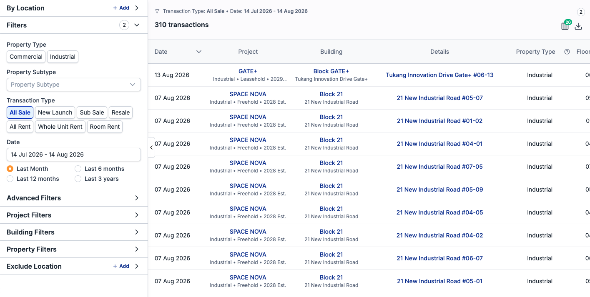Collapse the Filters section chevron
This screenshot has width=590, height=297.
click(137, 25)
